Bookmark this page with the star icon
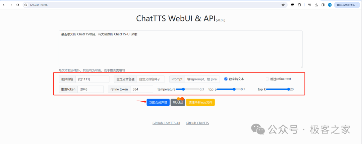Image resolution: width=362 pixels, height=144 pixels. (283, 5)
